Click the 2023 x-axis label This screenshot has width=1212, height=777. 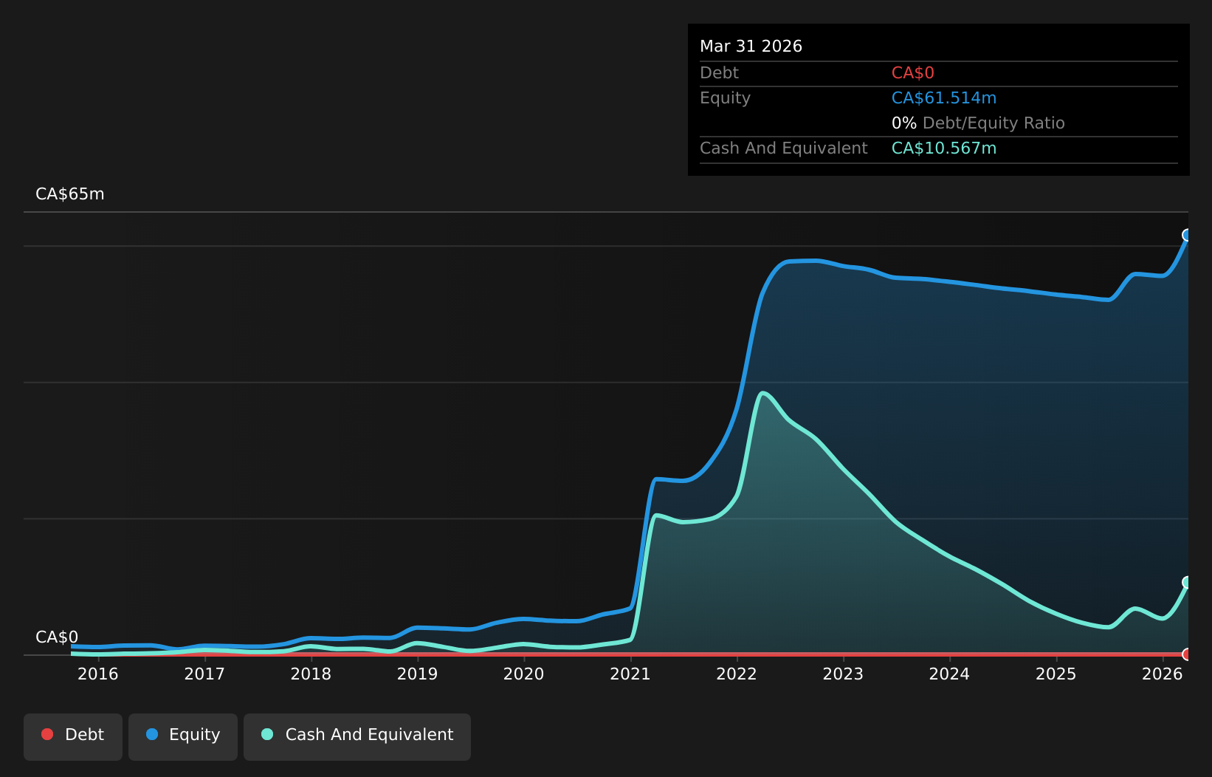(x=843, y=674)
